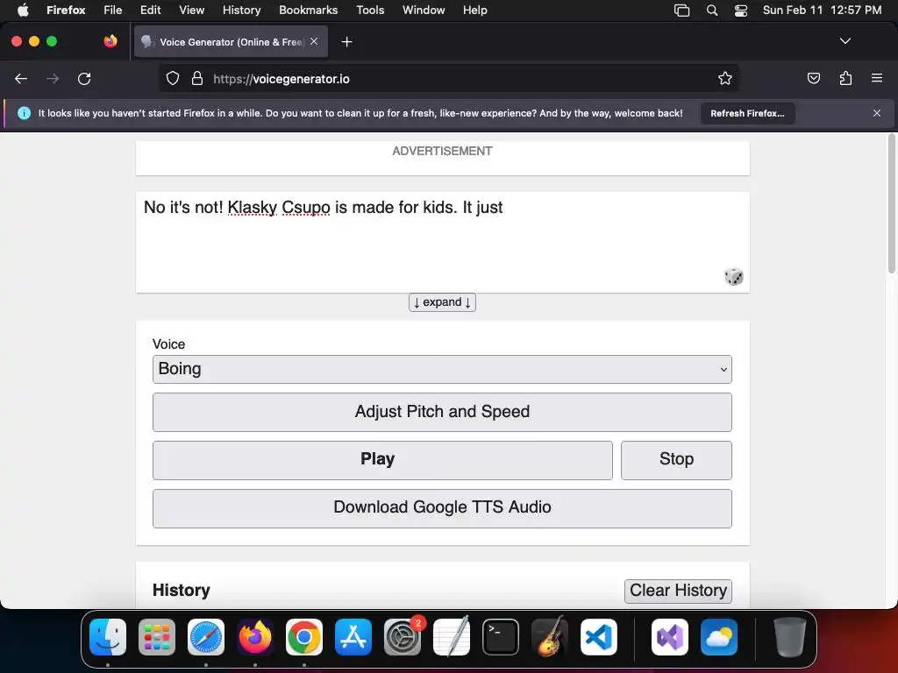898x673 pixels.
Task: Open Launchpad from the dock
Action: pyautogui.click(x=157, y=637)
